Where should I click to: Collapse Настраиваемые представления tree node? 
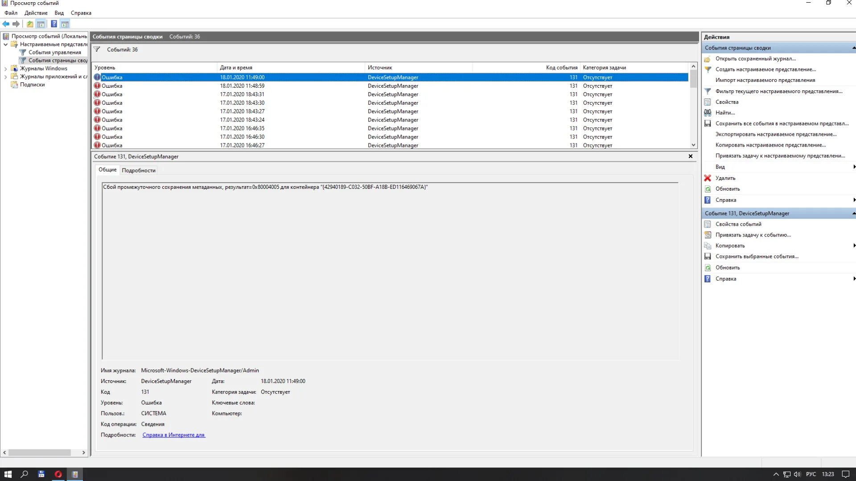pos(5,45)
